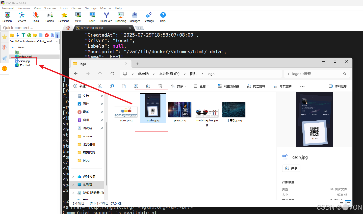The image size is (363, 214).
Task: Click the rename 'A' icon in SFTP panel
Action: [x=53, y=35]
